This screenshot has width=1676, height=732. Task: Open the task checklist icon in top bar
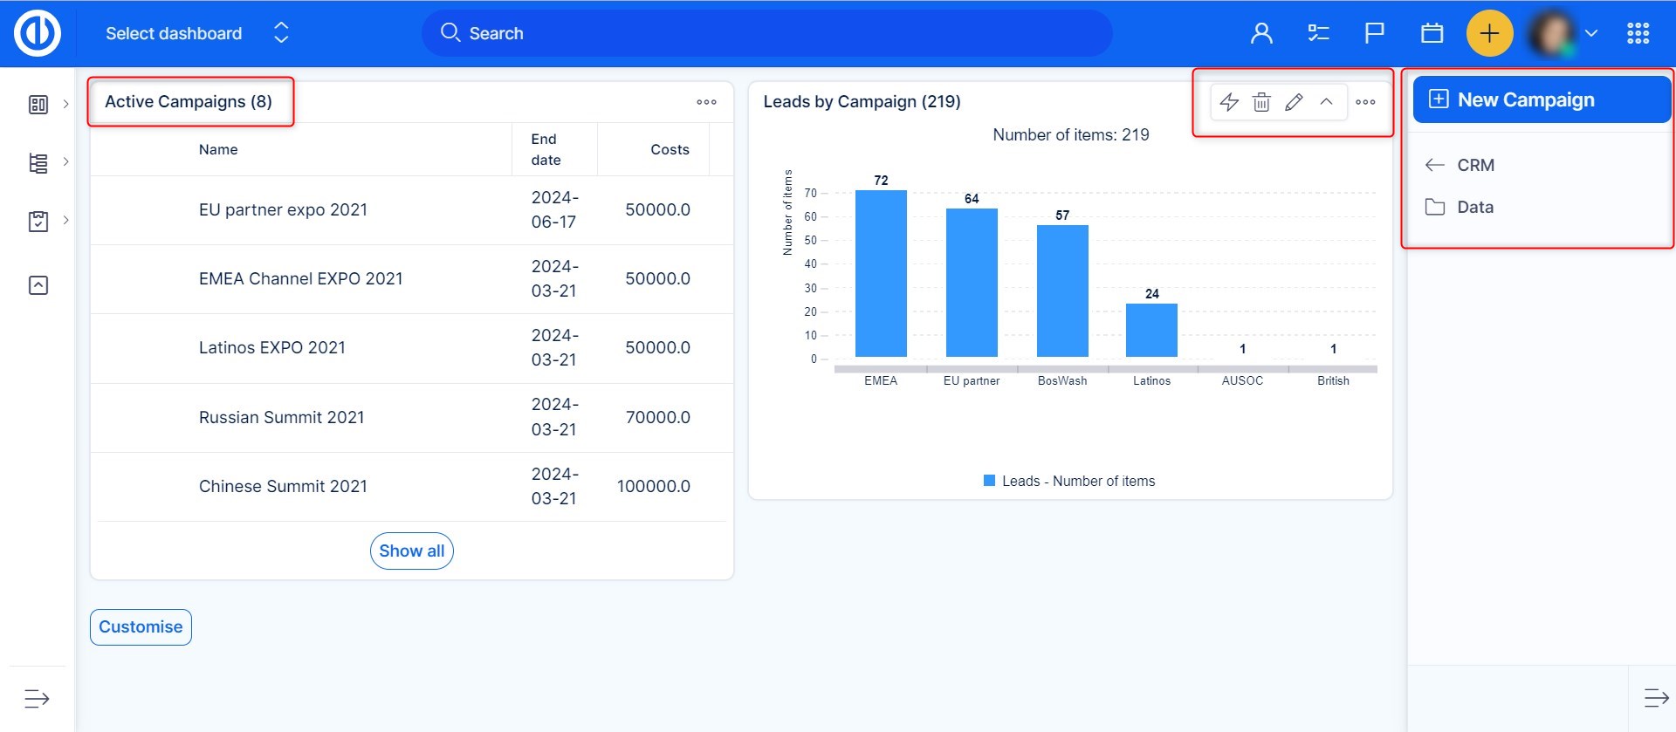pos(1318,33)
